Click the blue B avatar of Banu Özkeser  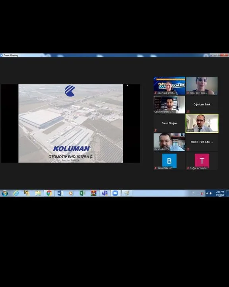169,161
